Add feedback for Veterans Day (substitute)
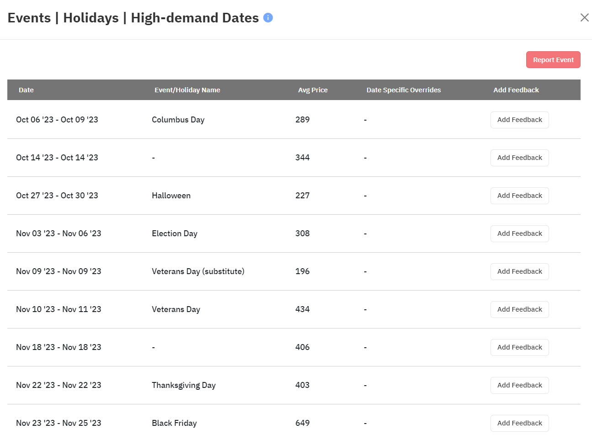Screen dimensions: 592x440 coord(520,271)
